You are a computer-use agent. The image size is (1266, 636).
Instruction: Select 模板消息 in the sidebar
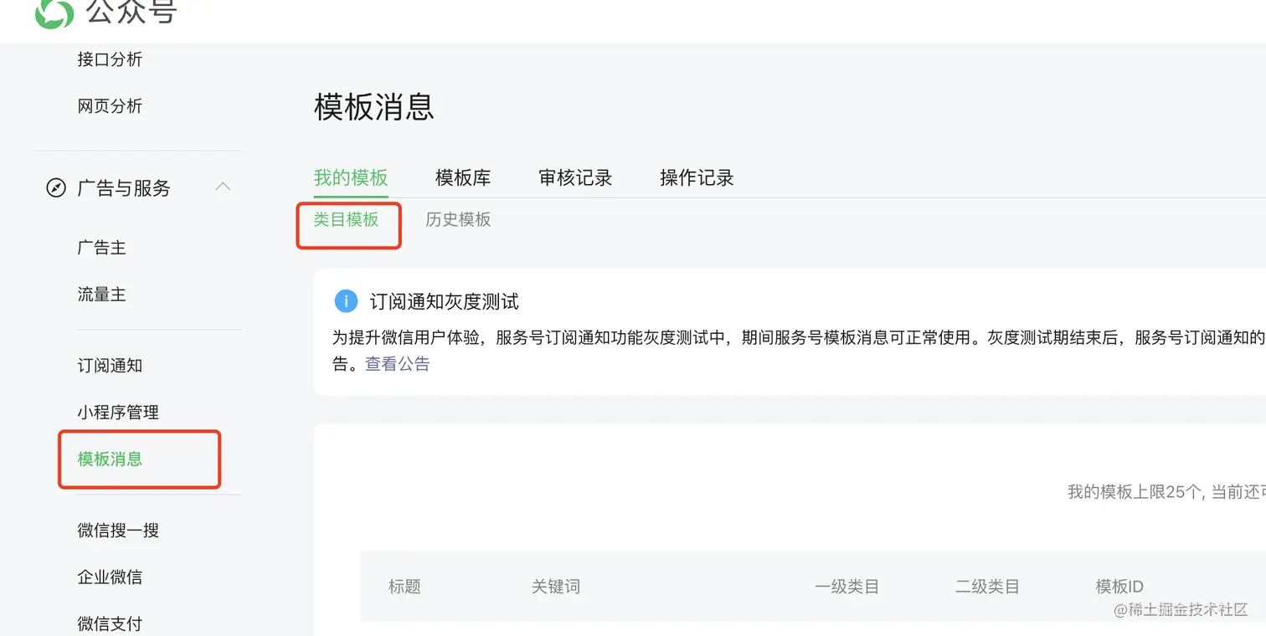point(110,459)
